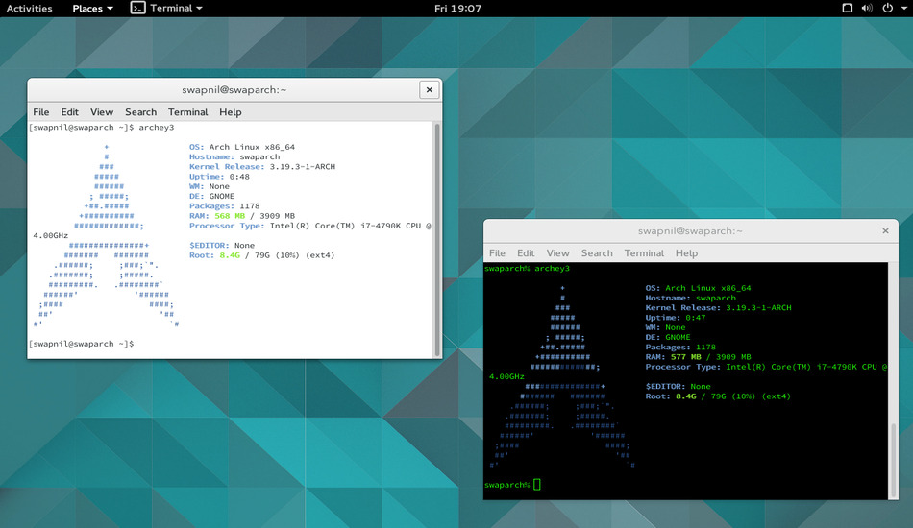This screenshot has width=913, height=528.
Task: Open Search menu in the black terminal window
Action: [x=597, y=252]
